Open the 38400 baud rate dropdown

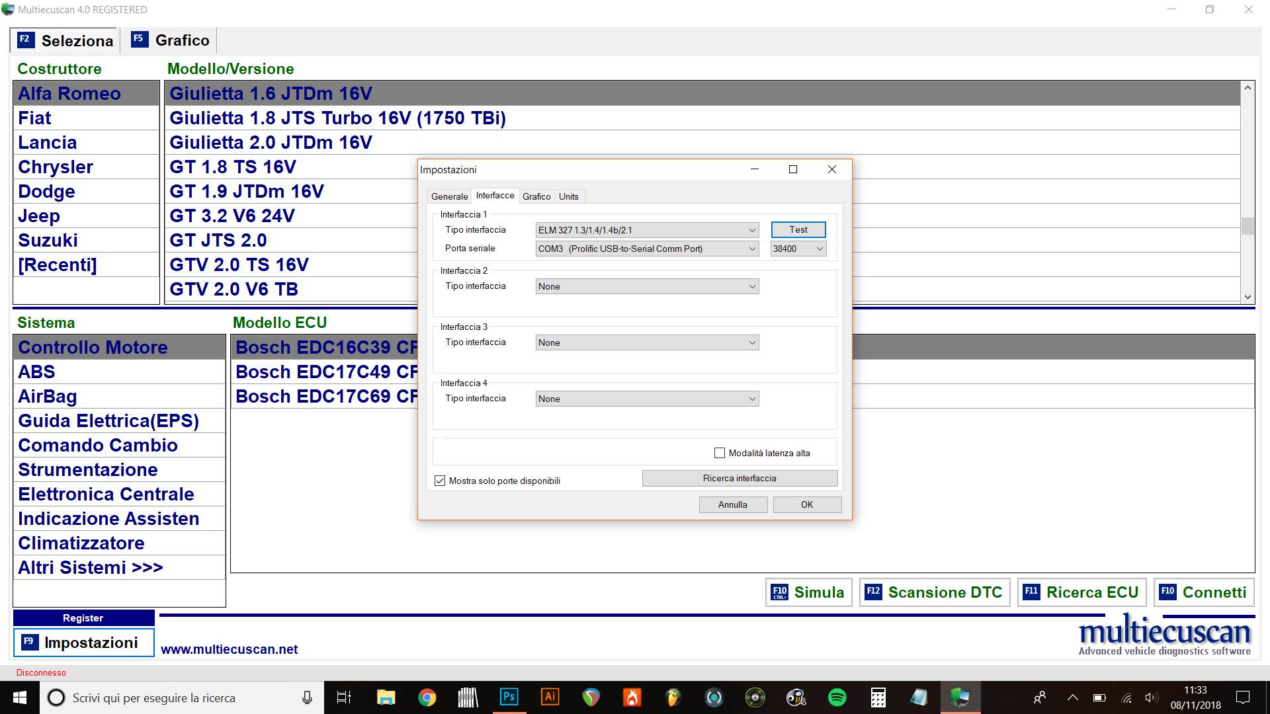pyautogui.click(x=798, y=249)
